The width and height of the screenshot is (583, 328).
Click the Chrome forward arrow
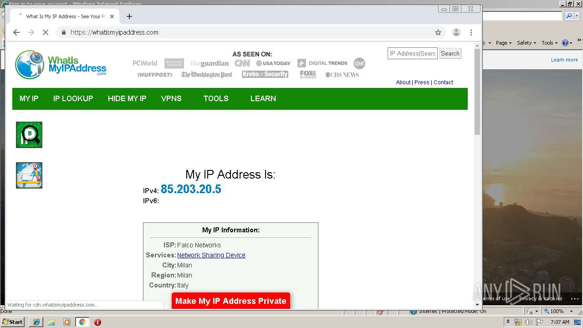[x=31, y=32]
